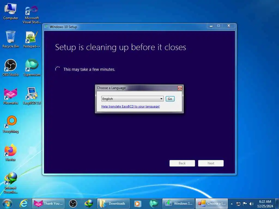Select the Plasmafox desktop shortcut
The height and width of the screenshot is (209, 279).
click(x=11, y=96)
